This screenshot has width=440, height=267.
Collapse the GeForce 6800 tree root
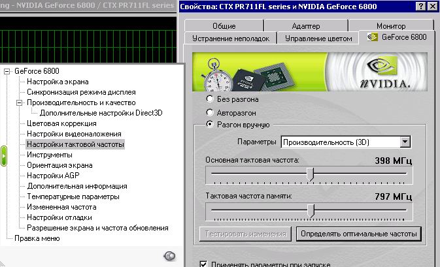[7, 71]
